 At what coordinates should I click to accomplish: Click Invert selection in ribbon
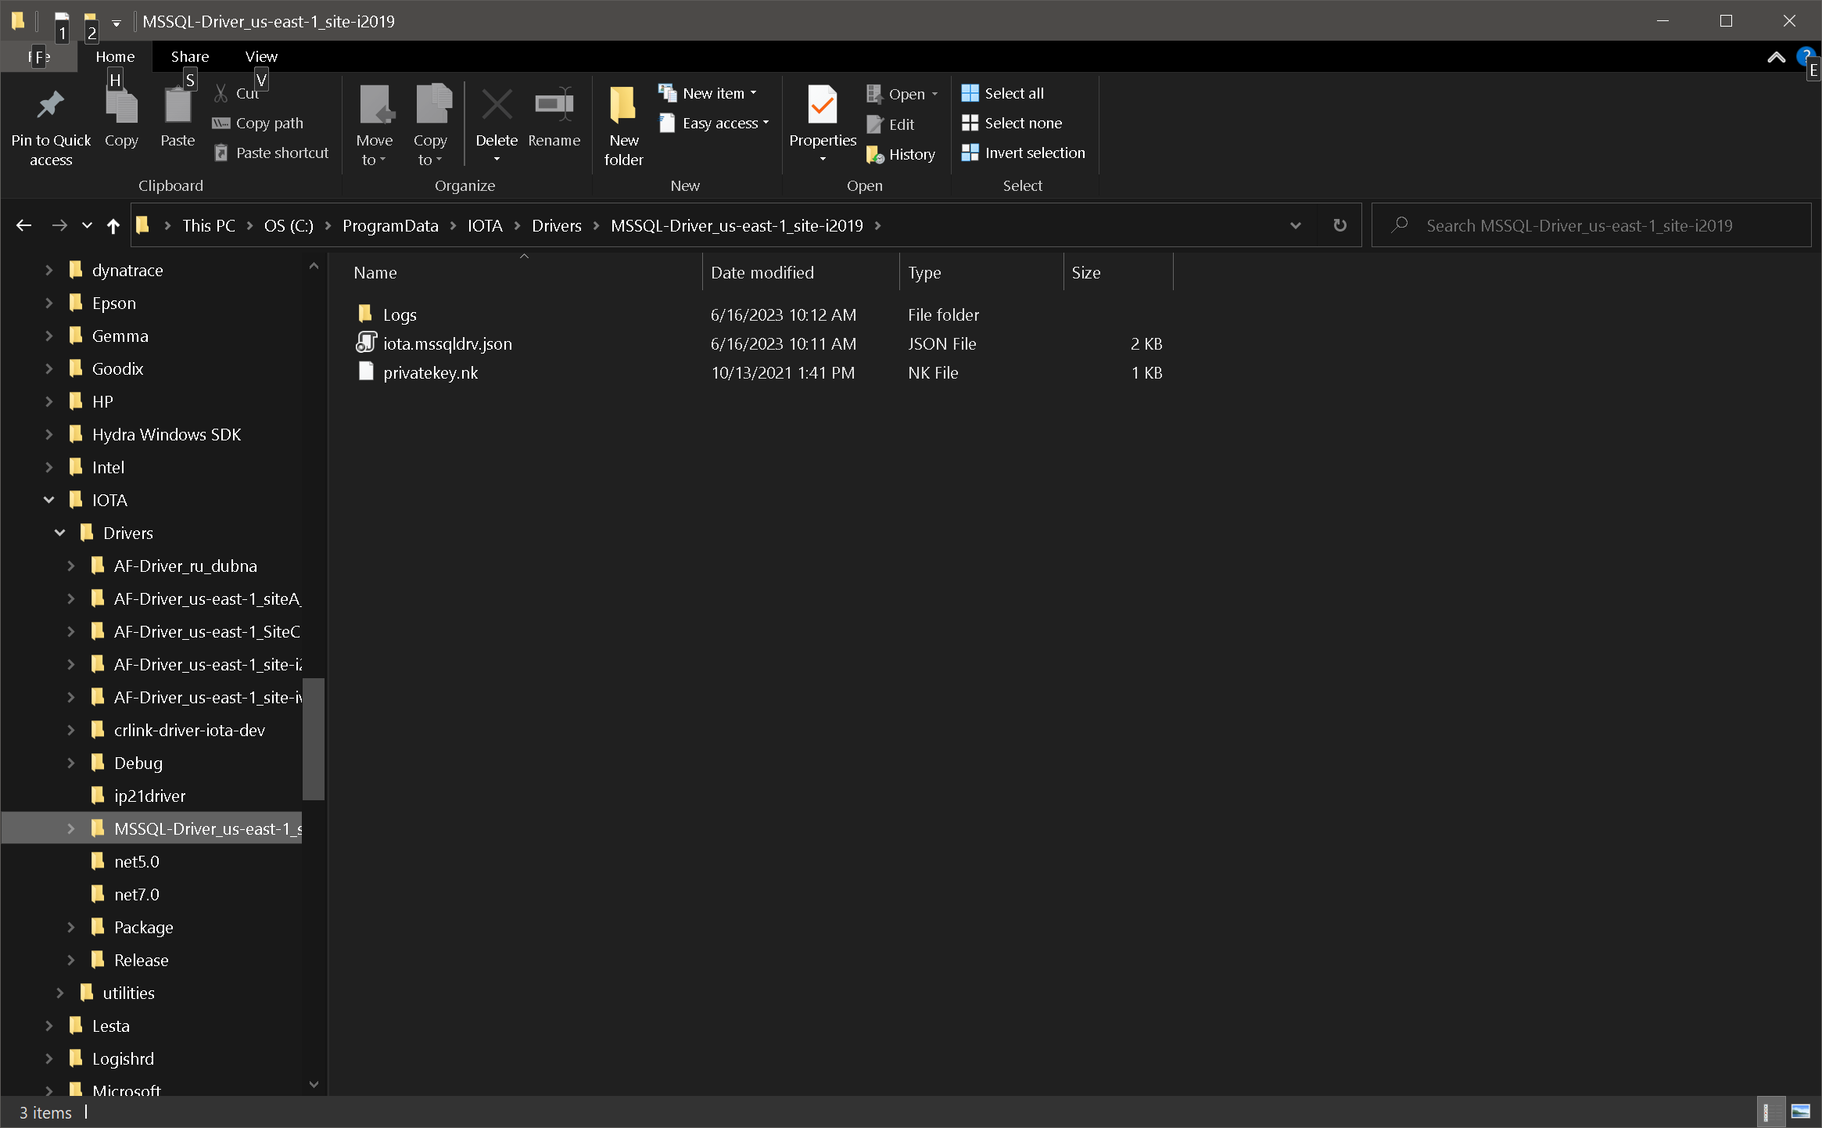pyautogui.click(x=1024, y=153)
